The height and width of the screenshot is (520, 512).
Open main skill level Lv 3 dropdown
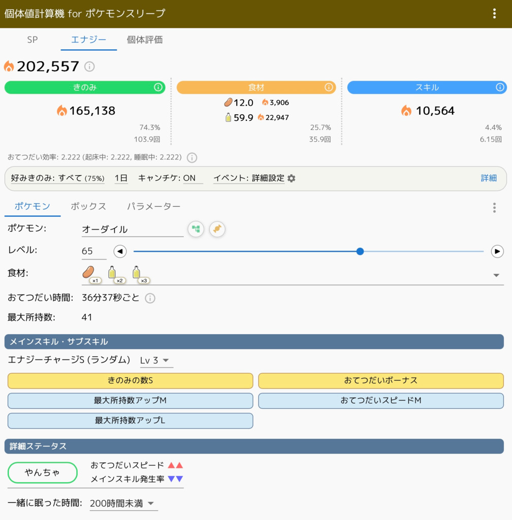click(x=156, y=361)
